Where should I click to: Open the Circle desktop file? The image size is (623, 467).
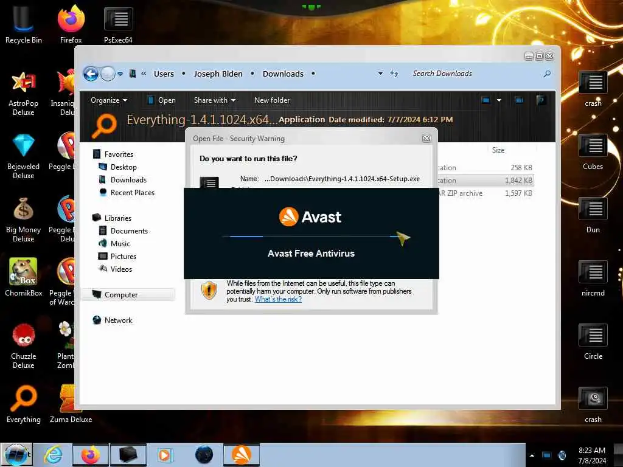593,341
